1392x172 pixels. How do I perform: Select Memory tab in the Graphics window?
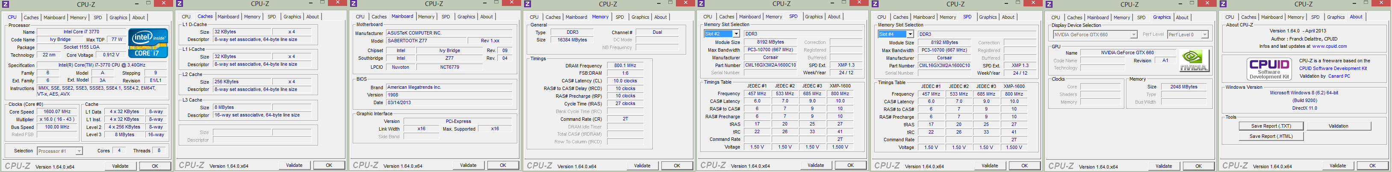pos(1122,17)
